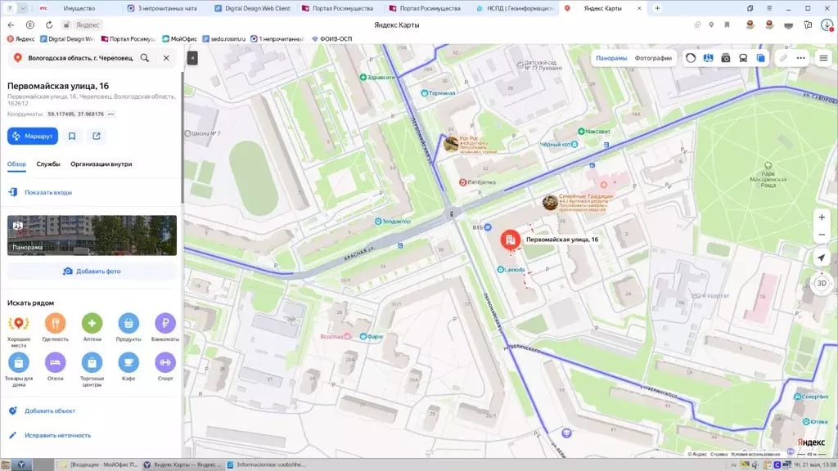Expand coordinates options with the dots button
This screenshot has width=838, height=471.
tap(110, 114)
